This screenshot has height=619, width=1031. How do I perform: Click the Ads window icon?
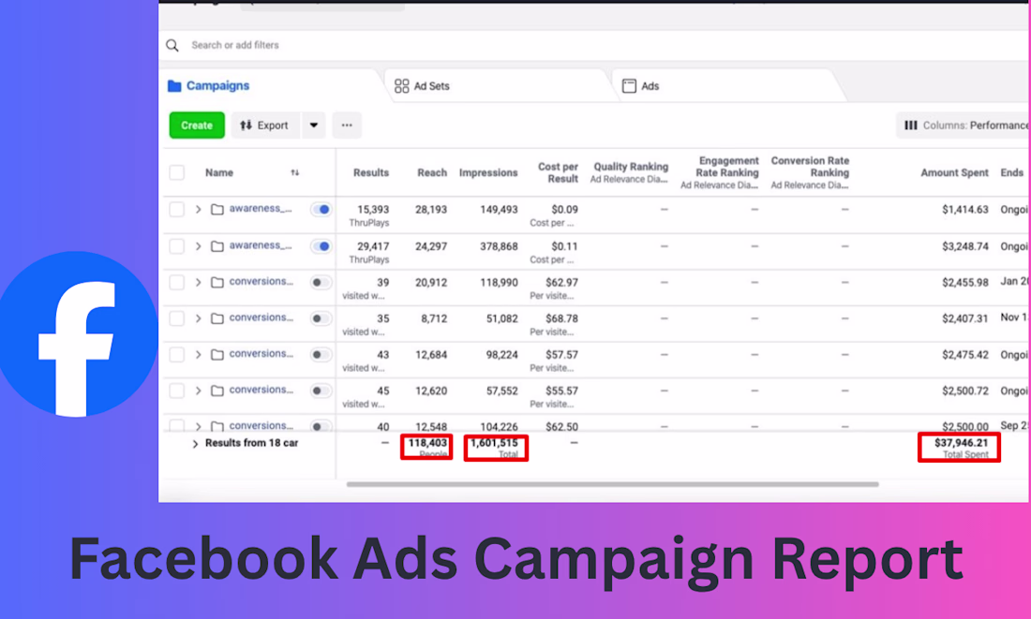point(629,86)
